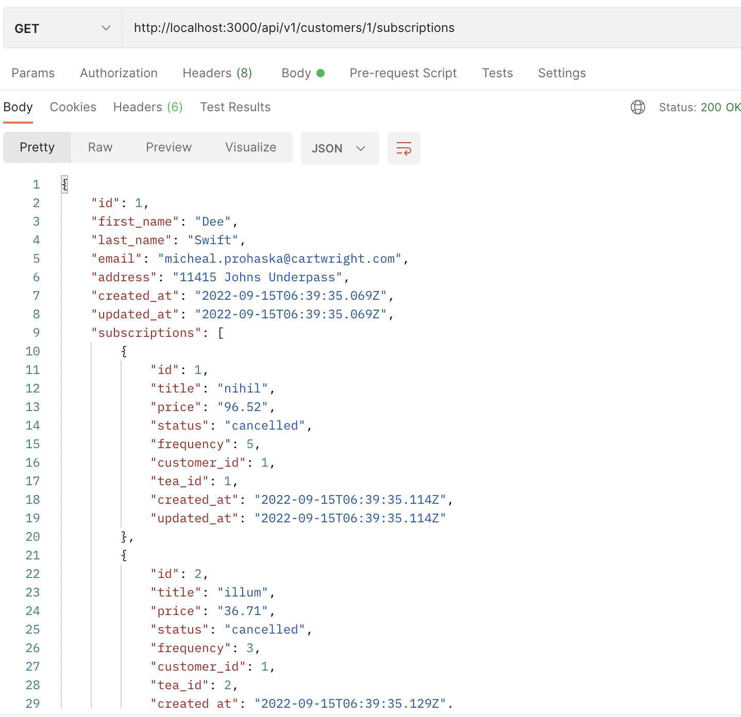Select the Pretty response view
This screenshot has width=741, height=717.
tap(37, 147)
